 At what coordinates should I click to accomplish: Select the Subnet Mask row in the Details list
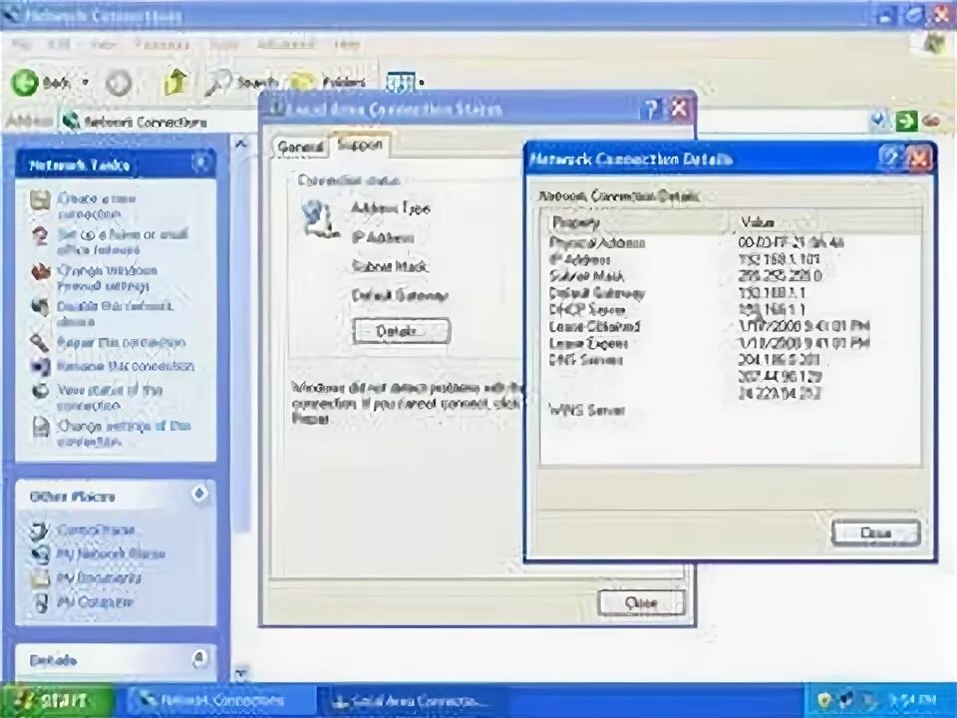(x=730, y=276)
